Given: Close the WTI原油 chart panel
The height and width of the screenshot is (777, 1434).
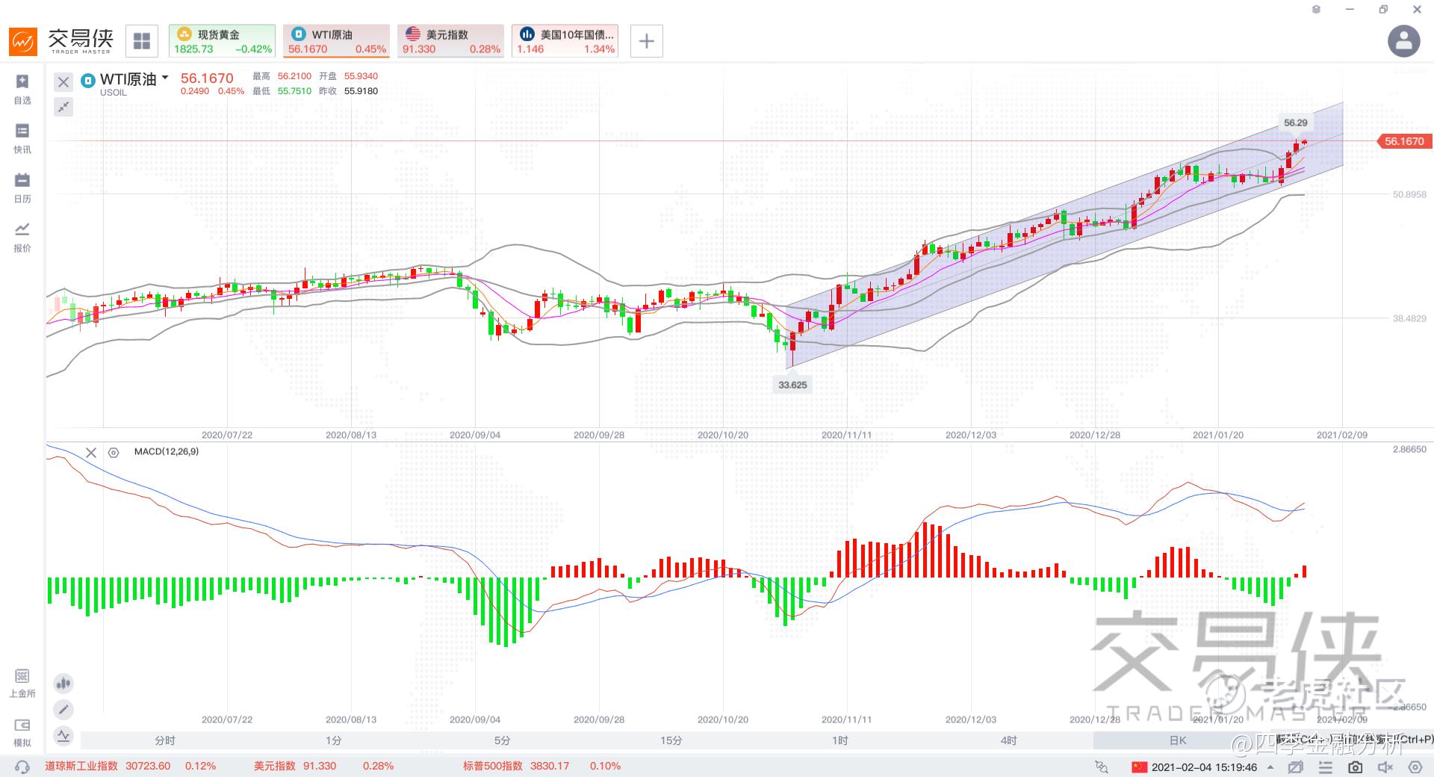Looking at the screenshot, I should click(63, 82).
